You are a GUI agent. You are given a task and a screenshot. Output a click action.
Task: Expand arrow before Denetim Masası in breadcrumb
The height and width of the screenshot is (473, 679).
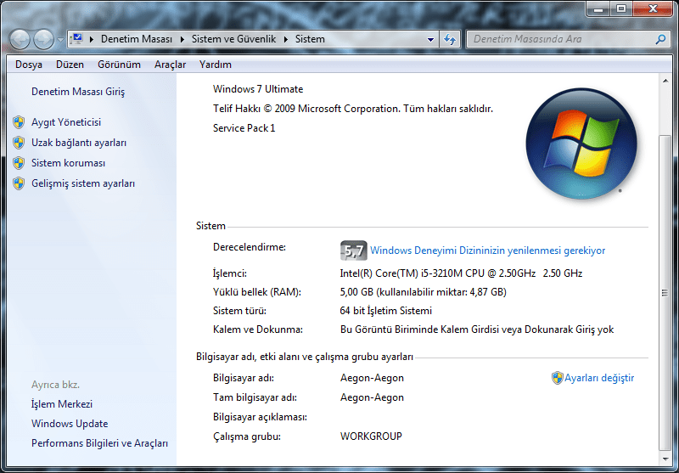[x=92, y=39]
